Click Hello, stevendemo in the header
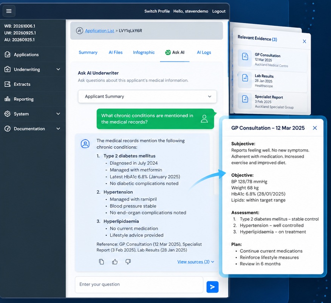Viewport: 331px width, 303px height. click(x=190, y=11)
